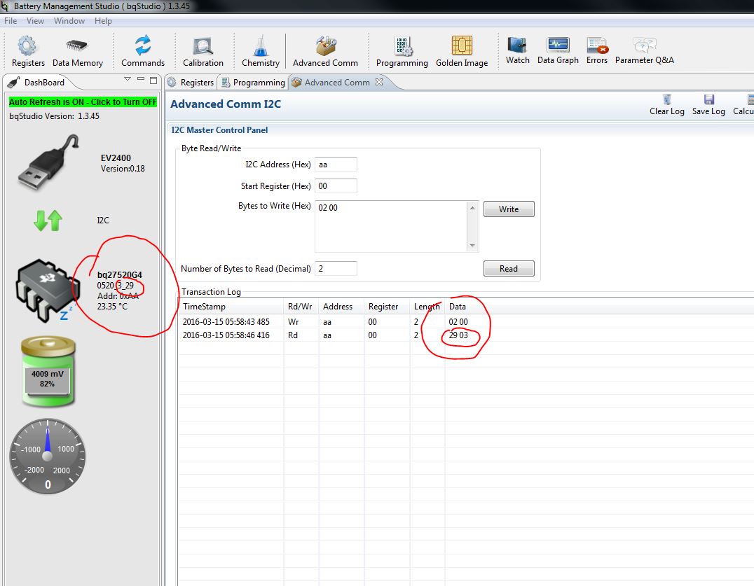
Task: Select the 05:58:46 Rd log row
Action: coord(465,335)
